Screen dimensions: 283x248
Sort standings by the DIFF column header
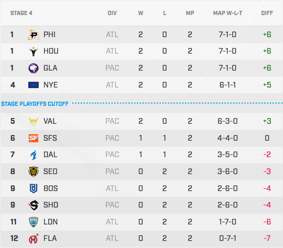pyautogui.click(x=267, y=13)
